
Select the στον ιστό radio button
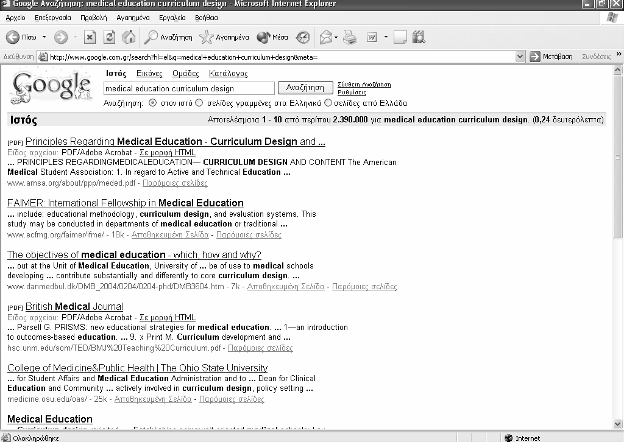[x=152, y=103]
